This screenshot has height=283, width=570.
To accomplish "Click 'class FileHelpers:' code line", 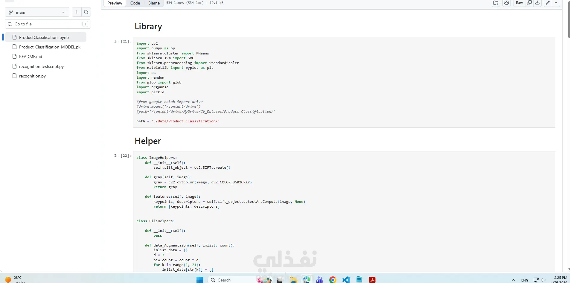I will coord(156,221).
